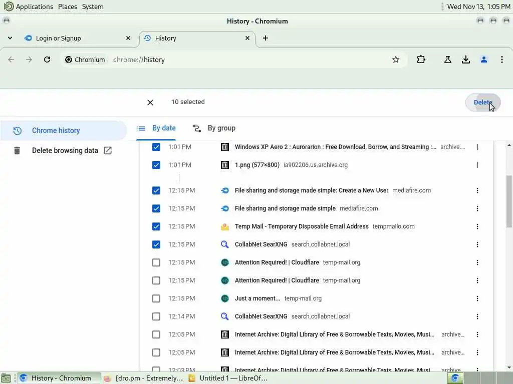Open the Downloads icon in toolbar

465,59
